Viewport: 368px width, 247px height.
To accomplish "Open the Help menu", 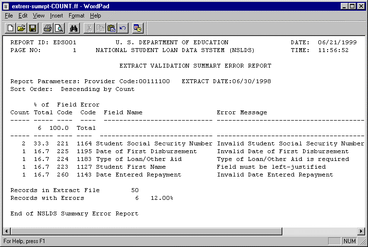I will tap(95, 16).
